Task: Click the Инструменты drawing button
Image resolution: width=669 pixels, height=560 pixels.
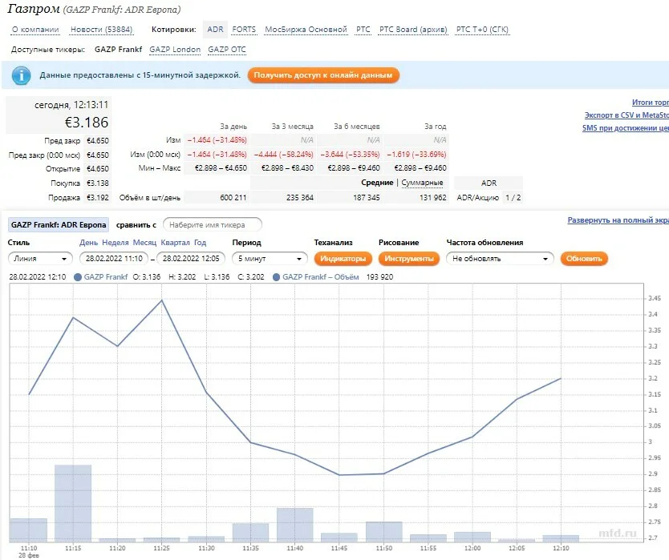Action: pyautogui.click(x=409, y=259)
